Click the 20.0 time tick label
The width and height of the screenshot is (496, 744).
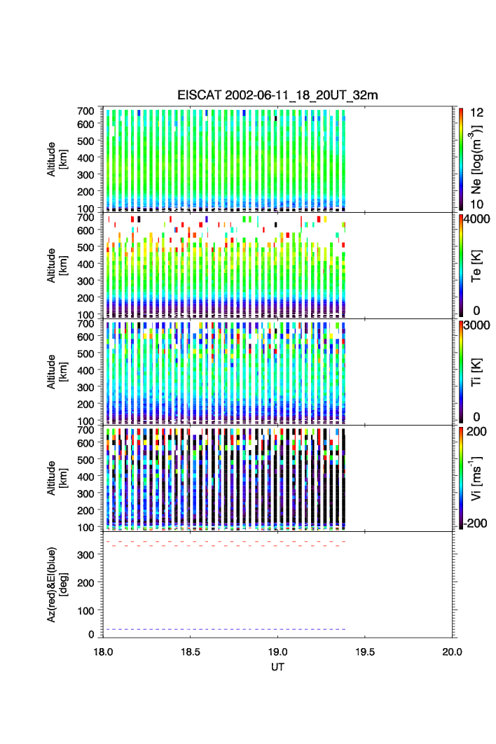452,652
